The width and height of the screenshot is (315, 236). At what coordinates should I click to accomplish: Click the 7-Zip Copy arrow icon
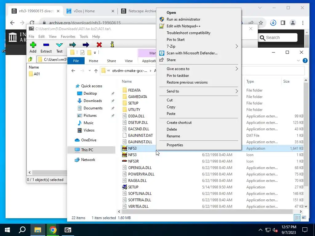73,45
